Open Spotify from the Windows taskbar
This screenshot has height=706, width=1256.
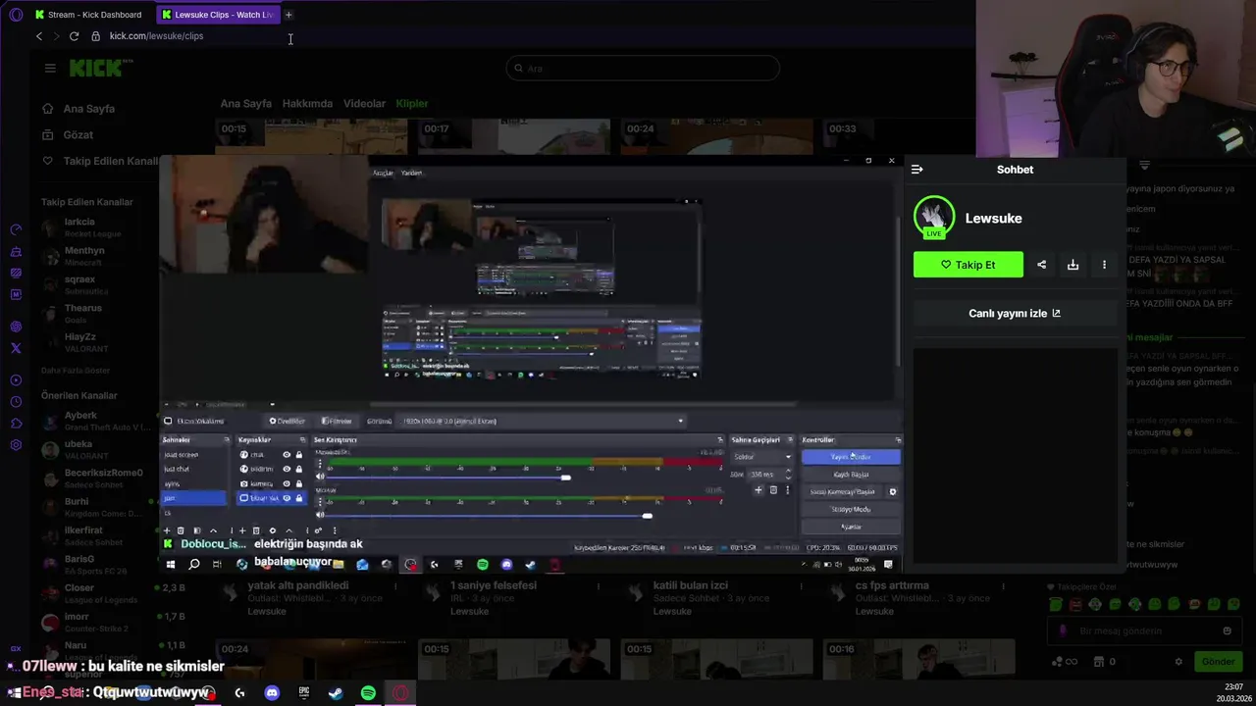pos(368,693)
